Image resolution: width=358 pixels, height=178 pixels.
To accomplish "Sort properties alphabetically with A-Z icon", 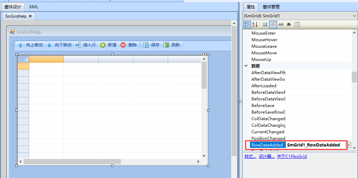I will (x=255, y=24).
